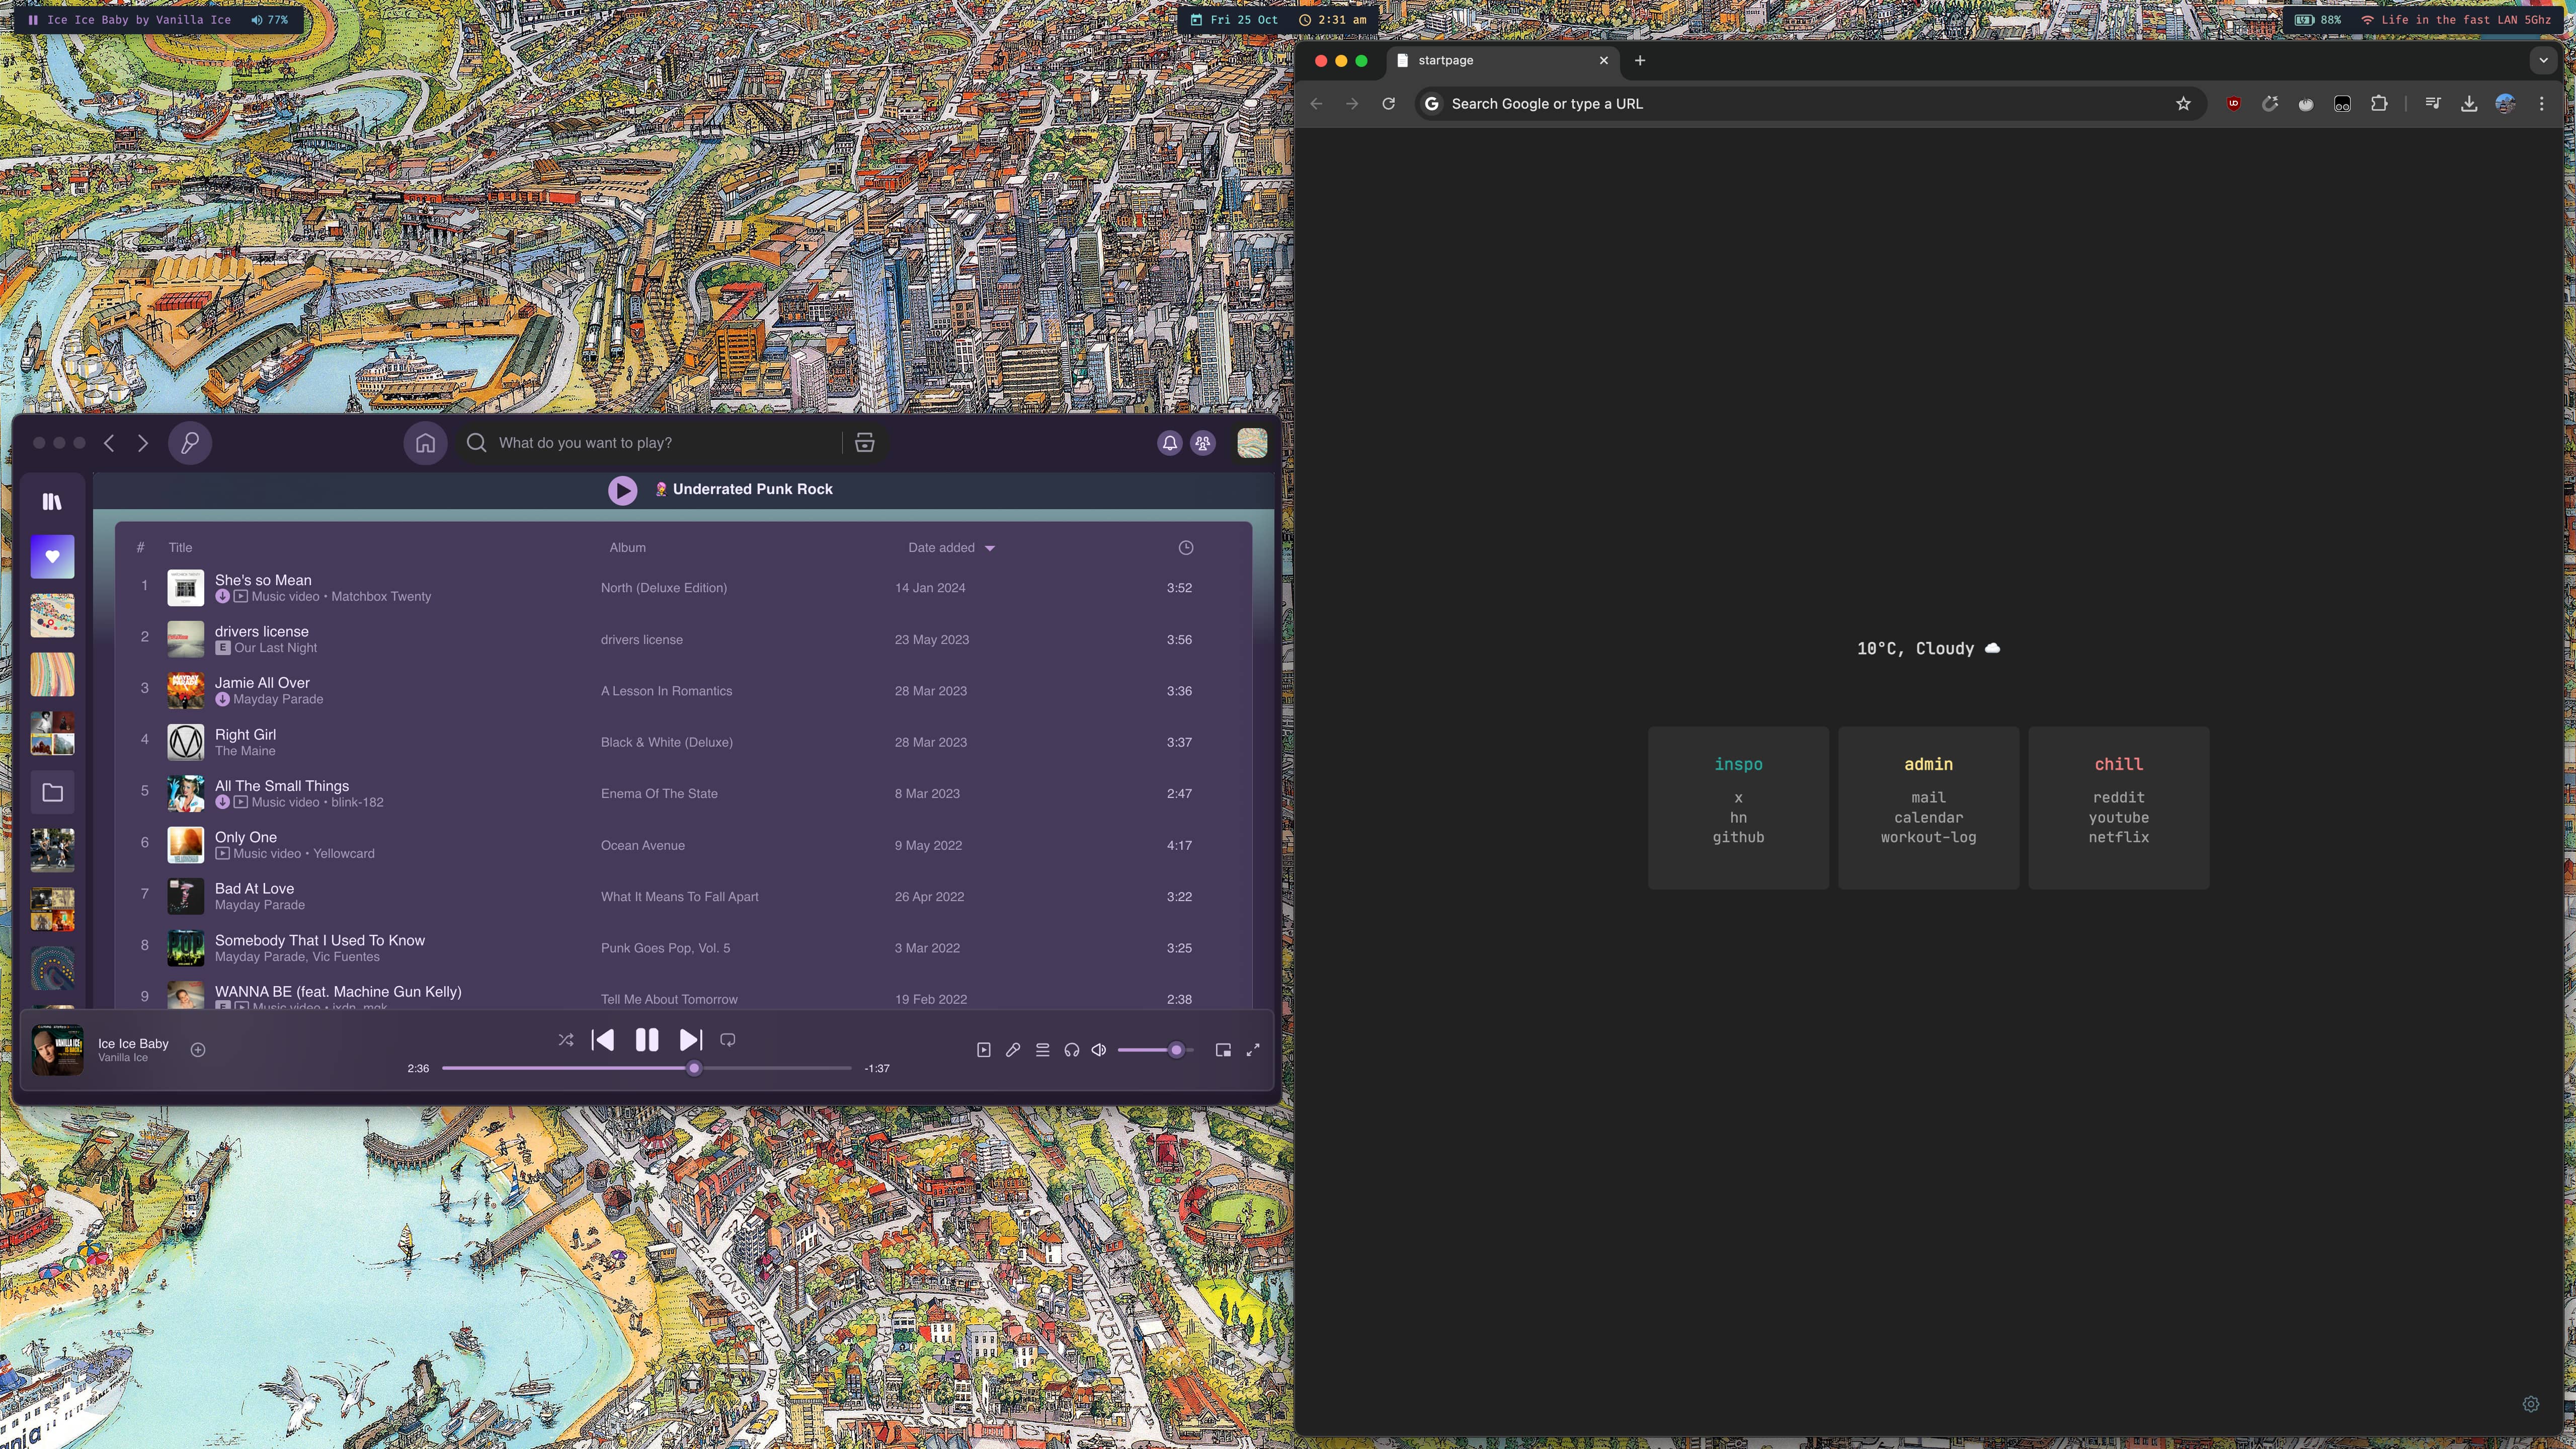The image size is (2576, 1449).
Task: Open the Now Playing view icon
Action: point(984,1050)
